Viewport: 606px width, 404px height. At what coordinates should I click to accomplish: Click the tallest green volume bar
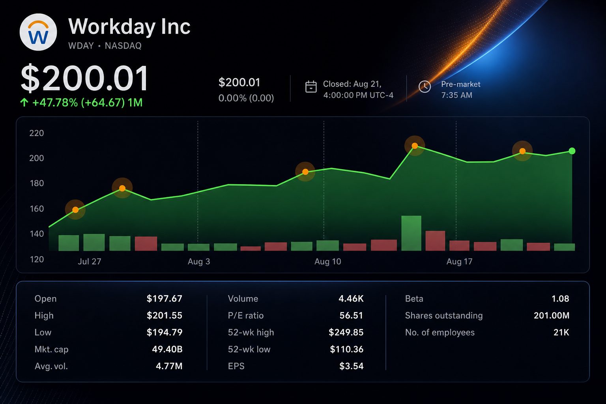411,233
